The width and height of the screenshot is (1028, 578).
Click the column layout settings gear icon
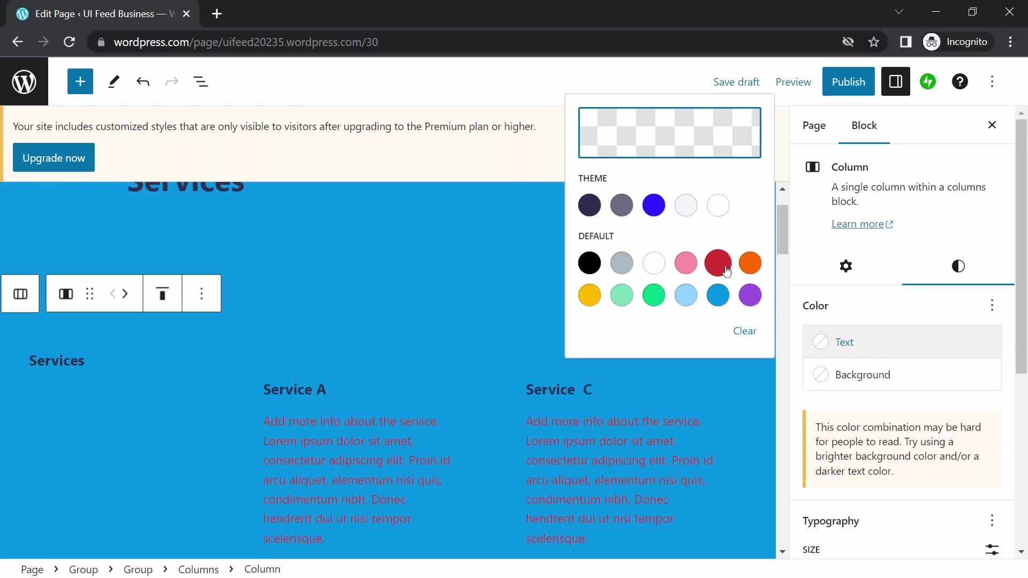846,266
